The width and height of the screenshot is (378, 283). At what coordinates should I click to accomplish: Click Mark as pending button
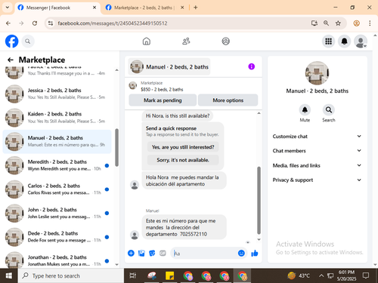pyautogui.click(x=163, y=100)
